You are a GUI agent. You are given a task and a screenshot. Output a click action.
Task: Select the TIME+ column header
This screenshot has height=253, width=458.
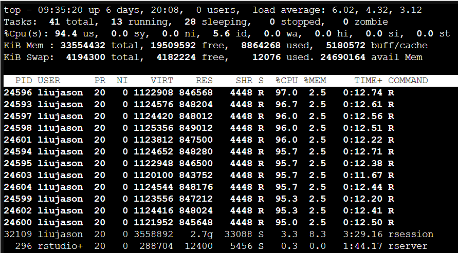368,81
